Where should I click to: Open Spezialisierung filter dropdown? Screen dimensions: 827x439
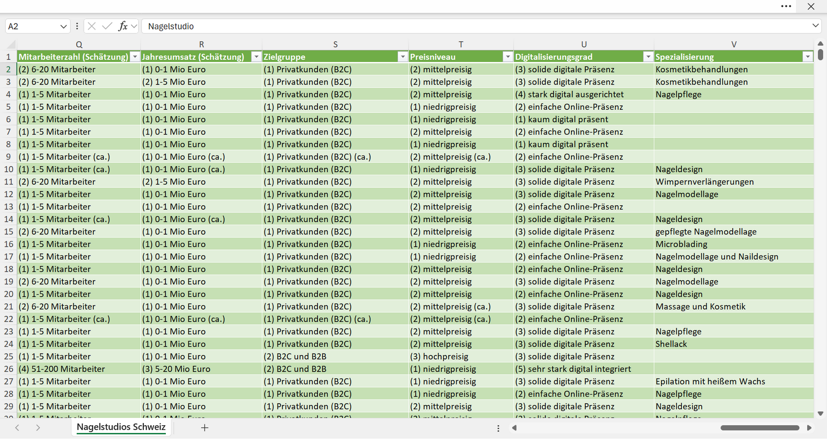pos(808,57)
